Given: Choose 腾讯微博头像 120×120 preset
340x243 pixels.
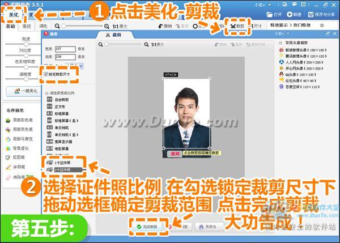Looking at the screenshot, I should coord(303,56).
